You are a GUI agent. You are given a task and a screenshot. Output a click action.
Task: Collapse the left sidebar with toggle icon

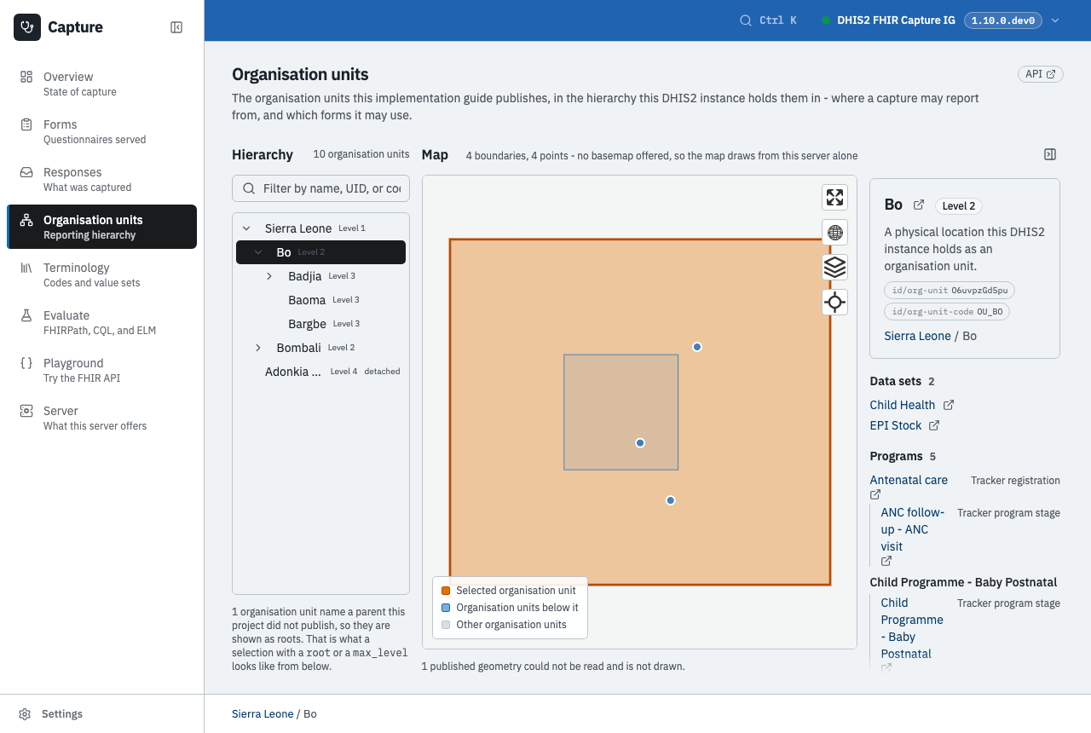click(x=176, y=27)
